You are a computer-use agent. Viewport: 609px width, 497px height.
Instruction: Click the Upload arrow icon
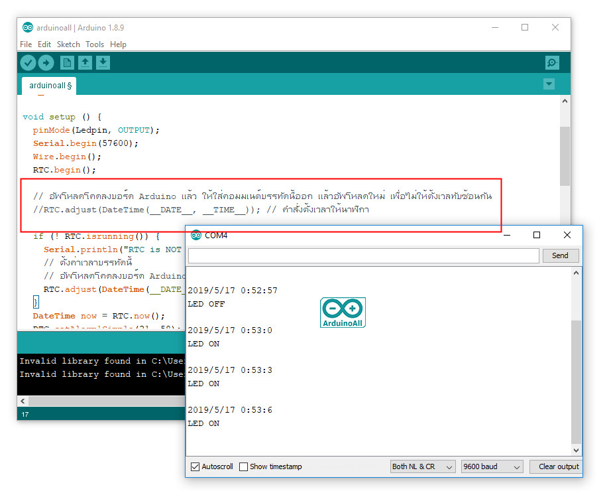click(x=46, y=62)
